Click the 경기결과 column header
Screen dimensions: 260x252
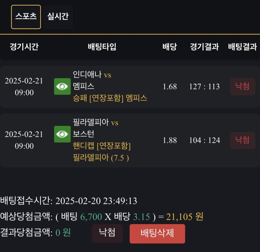pyautogui.click(x=204, y=47)
